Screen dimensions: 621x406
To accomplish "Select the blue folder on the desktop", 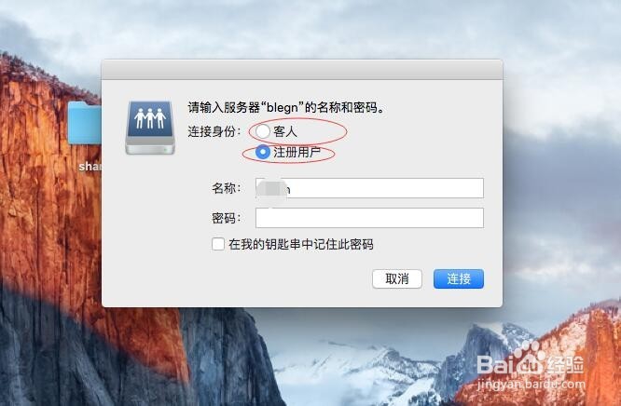I will [x=84, y=123].
